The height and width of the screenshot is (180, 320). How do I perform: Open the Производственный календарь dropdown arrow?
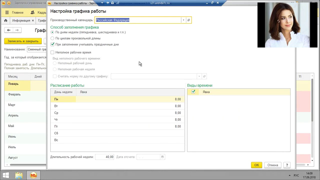[x=183, y=20]
